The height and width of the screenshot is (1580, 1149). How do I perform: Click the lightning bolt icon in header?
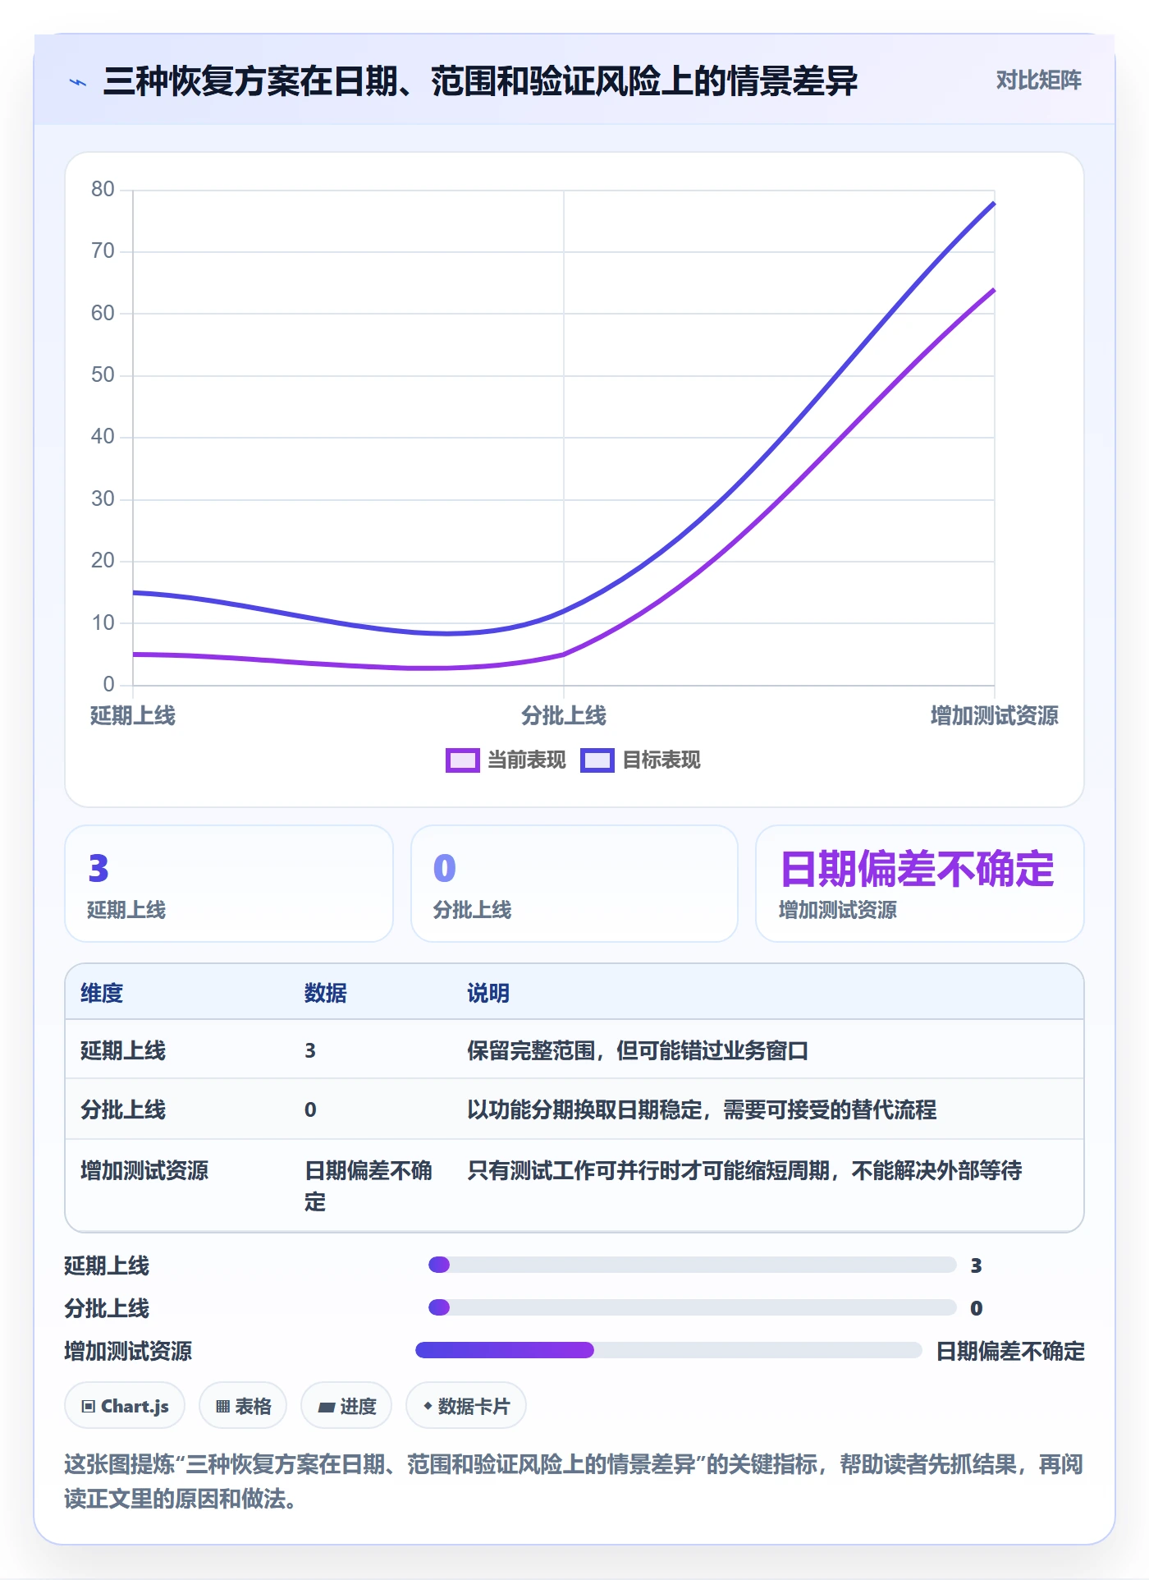[x=78, y=82]
